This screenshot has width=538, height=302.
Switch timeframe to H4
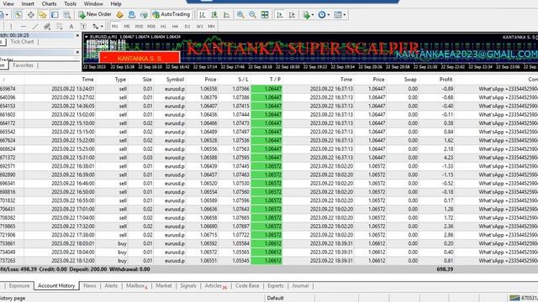(175, 26)
